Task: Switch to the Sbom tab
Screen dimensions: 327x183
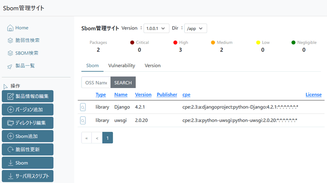Action: click(x=92, y=66)
